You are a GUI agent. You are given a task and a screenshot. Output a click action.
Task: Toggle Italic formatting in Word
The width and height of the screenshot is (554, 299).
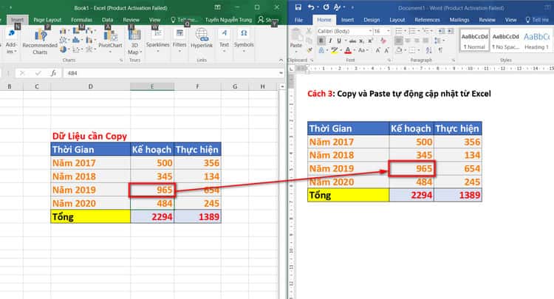pos(330,41)
